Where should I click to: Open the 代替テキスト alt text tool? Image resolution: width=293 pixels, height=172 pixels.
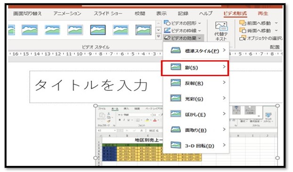221,31
